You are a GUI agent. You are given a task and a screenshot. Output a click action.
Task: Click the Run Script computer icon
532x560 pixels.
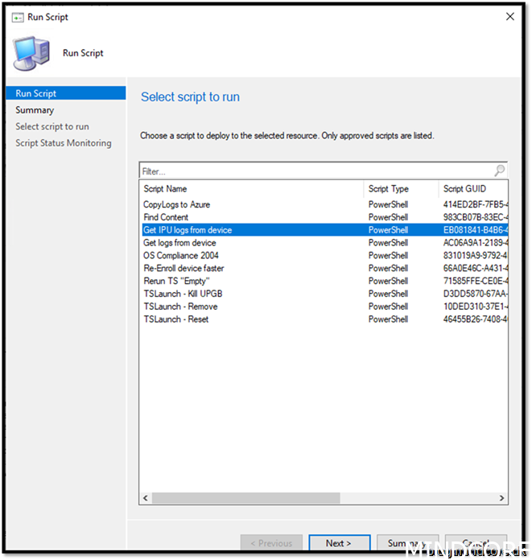coord(31,53)
